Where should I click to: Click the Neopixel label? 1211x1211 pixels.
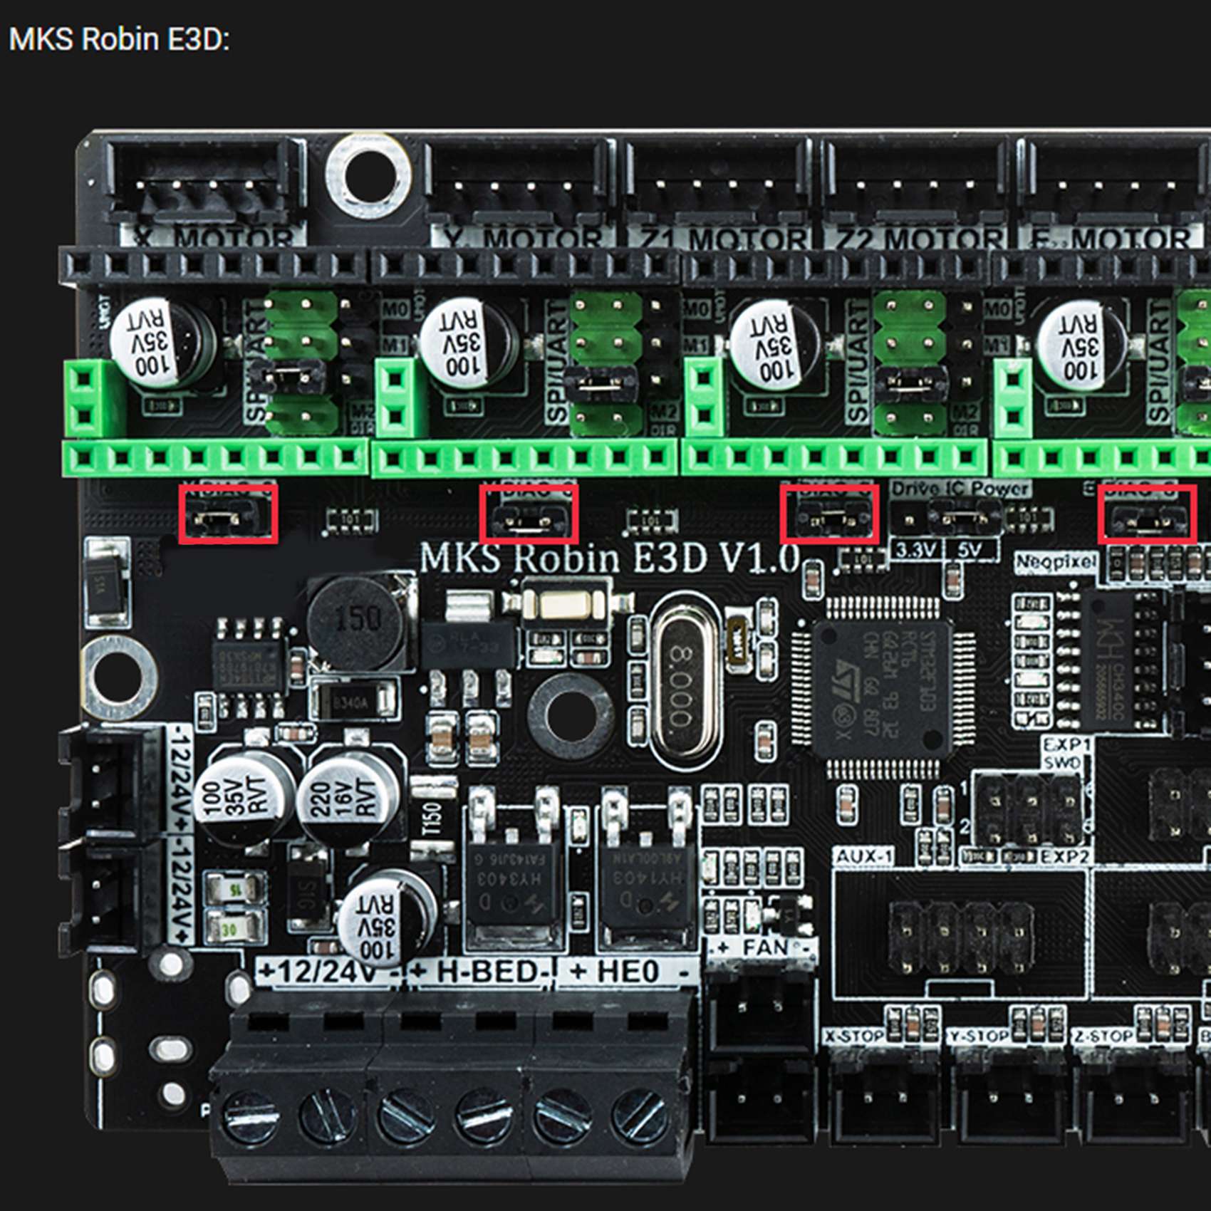pyautogui.click(x=1055, y=562)
